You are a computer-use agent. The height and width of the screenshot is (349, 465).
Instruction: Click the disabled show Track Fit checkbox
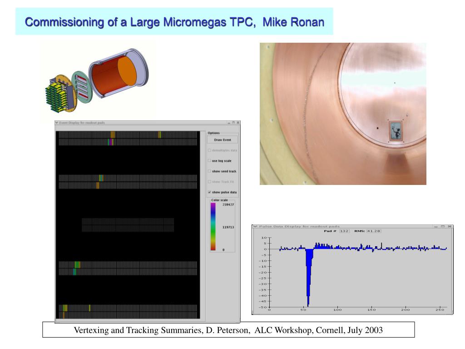click(209, 182)
